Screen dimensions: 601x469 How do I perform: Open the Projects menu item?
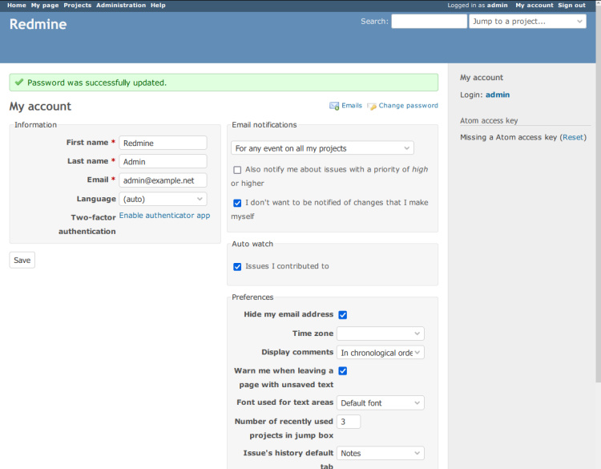pyautogui.click(x=78, y=6)
